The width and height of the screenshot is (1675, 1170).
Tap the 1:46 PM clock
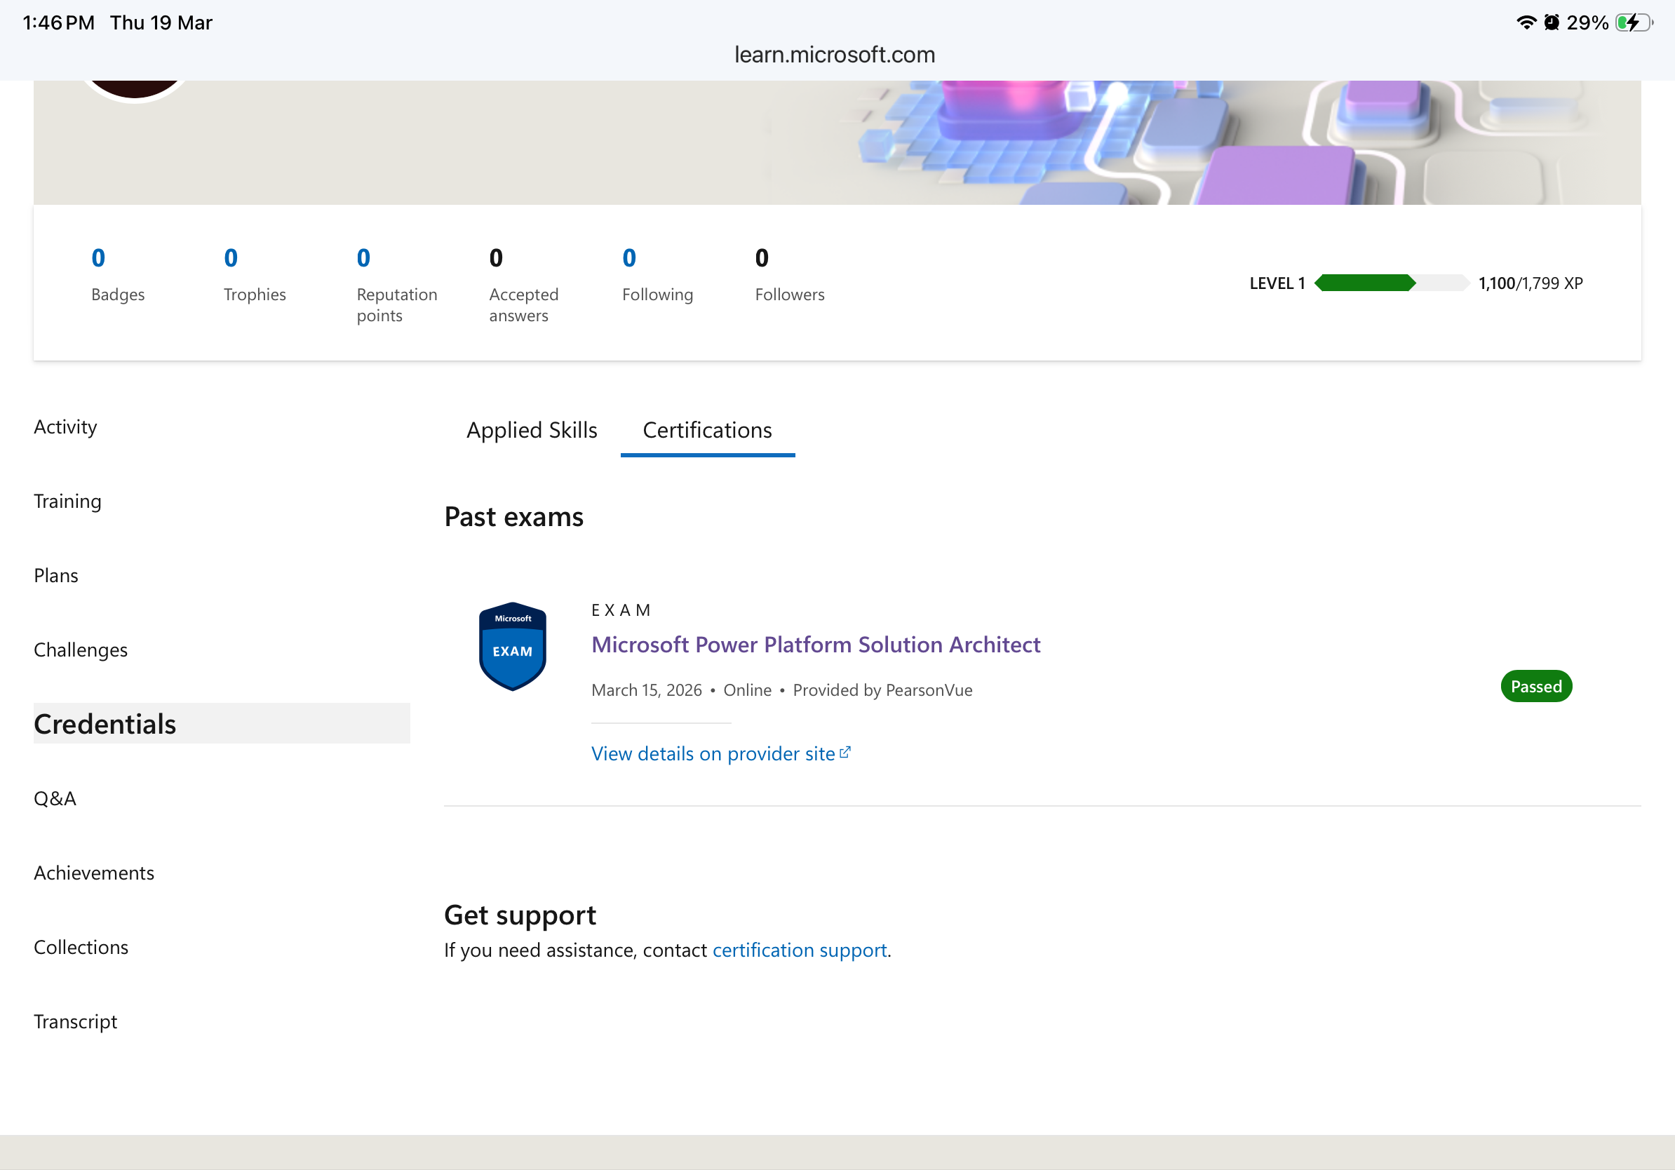[x=58, y=22]
